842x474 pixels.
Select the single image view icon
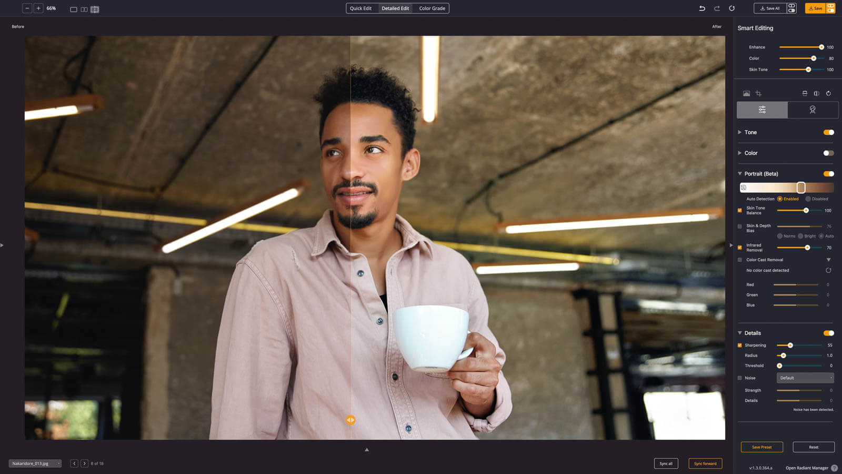(74, 9)
